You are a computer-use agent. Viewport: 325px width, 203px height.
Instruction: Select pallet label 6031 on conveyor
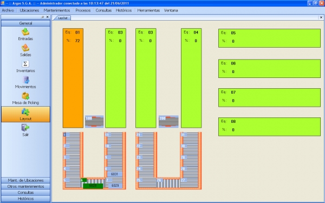tap(114, 174)
